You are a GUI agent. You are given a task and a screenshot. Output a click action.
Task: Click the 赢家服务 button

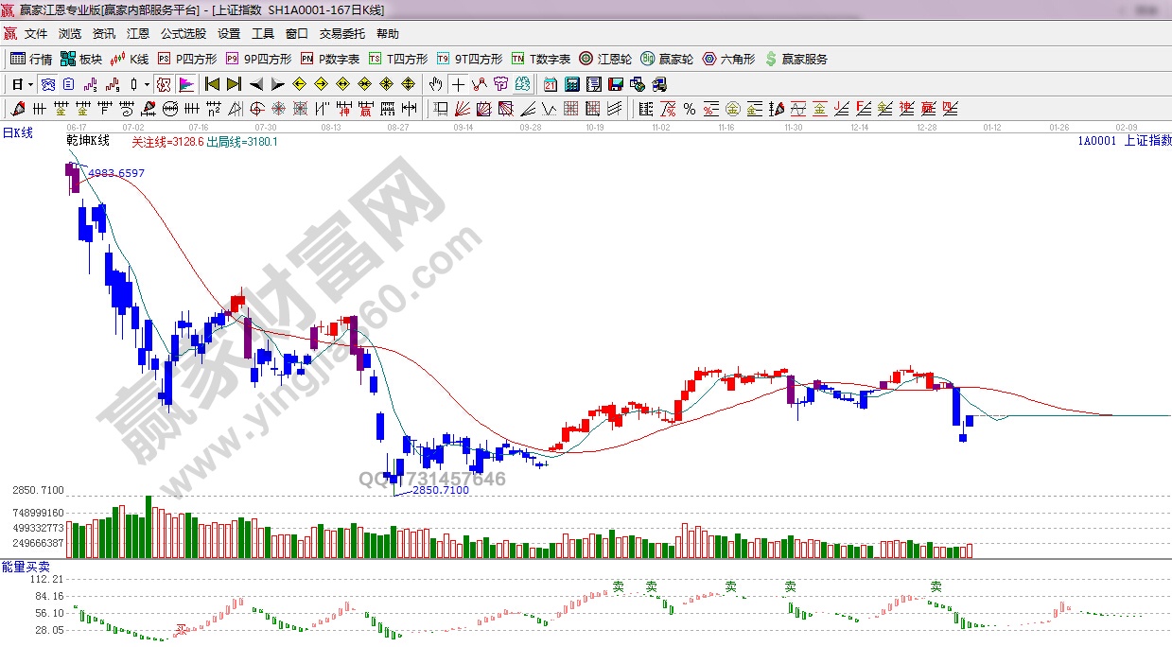(796, 59)
